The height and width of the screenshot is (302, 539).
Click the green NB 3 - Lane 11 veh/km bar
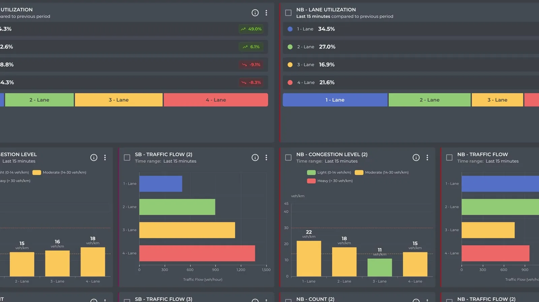pos(380,267)
